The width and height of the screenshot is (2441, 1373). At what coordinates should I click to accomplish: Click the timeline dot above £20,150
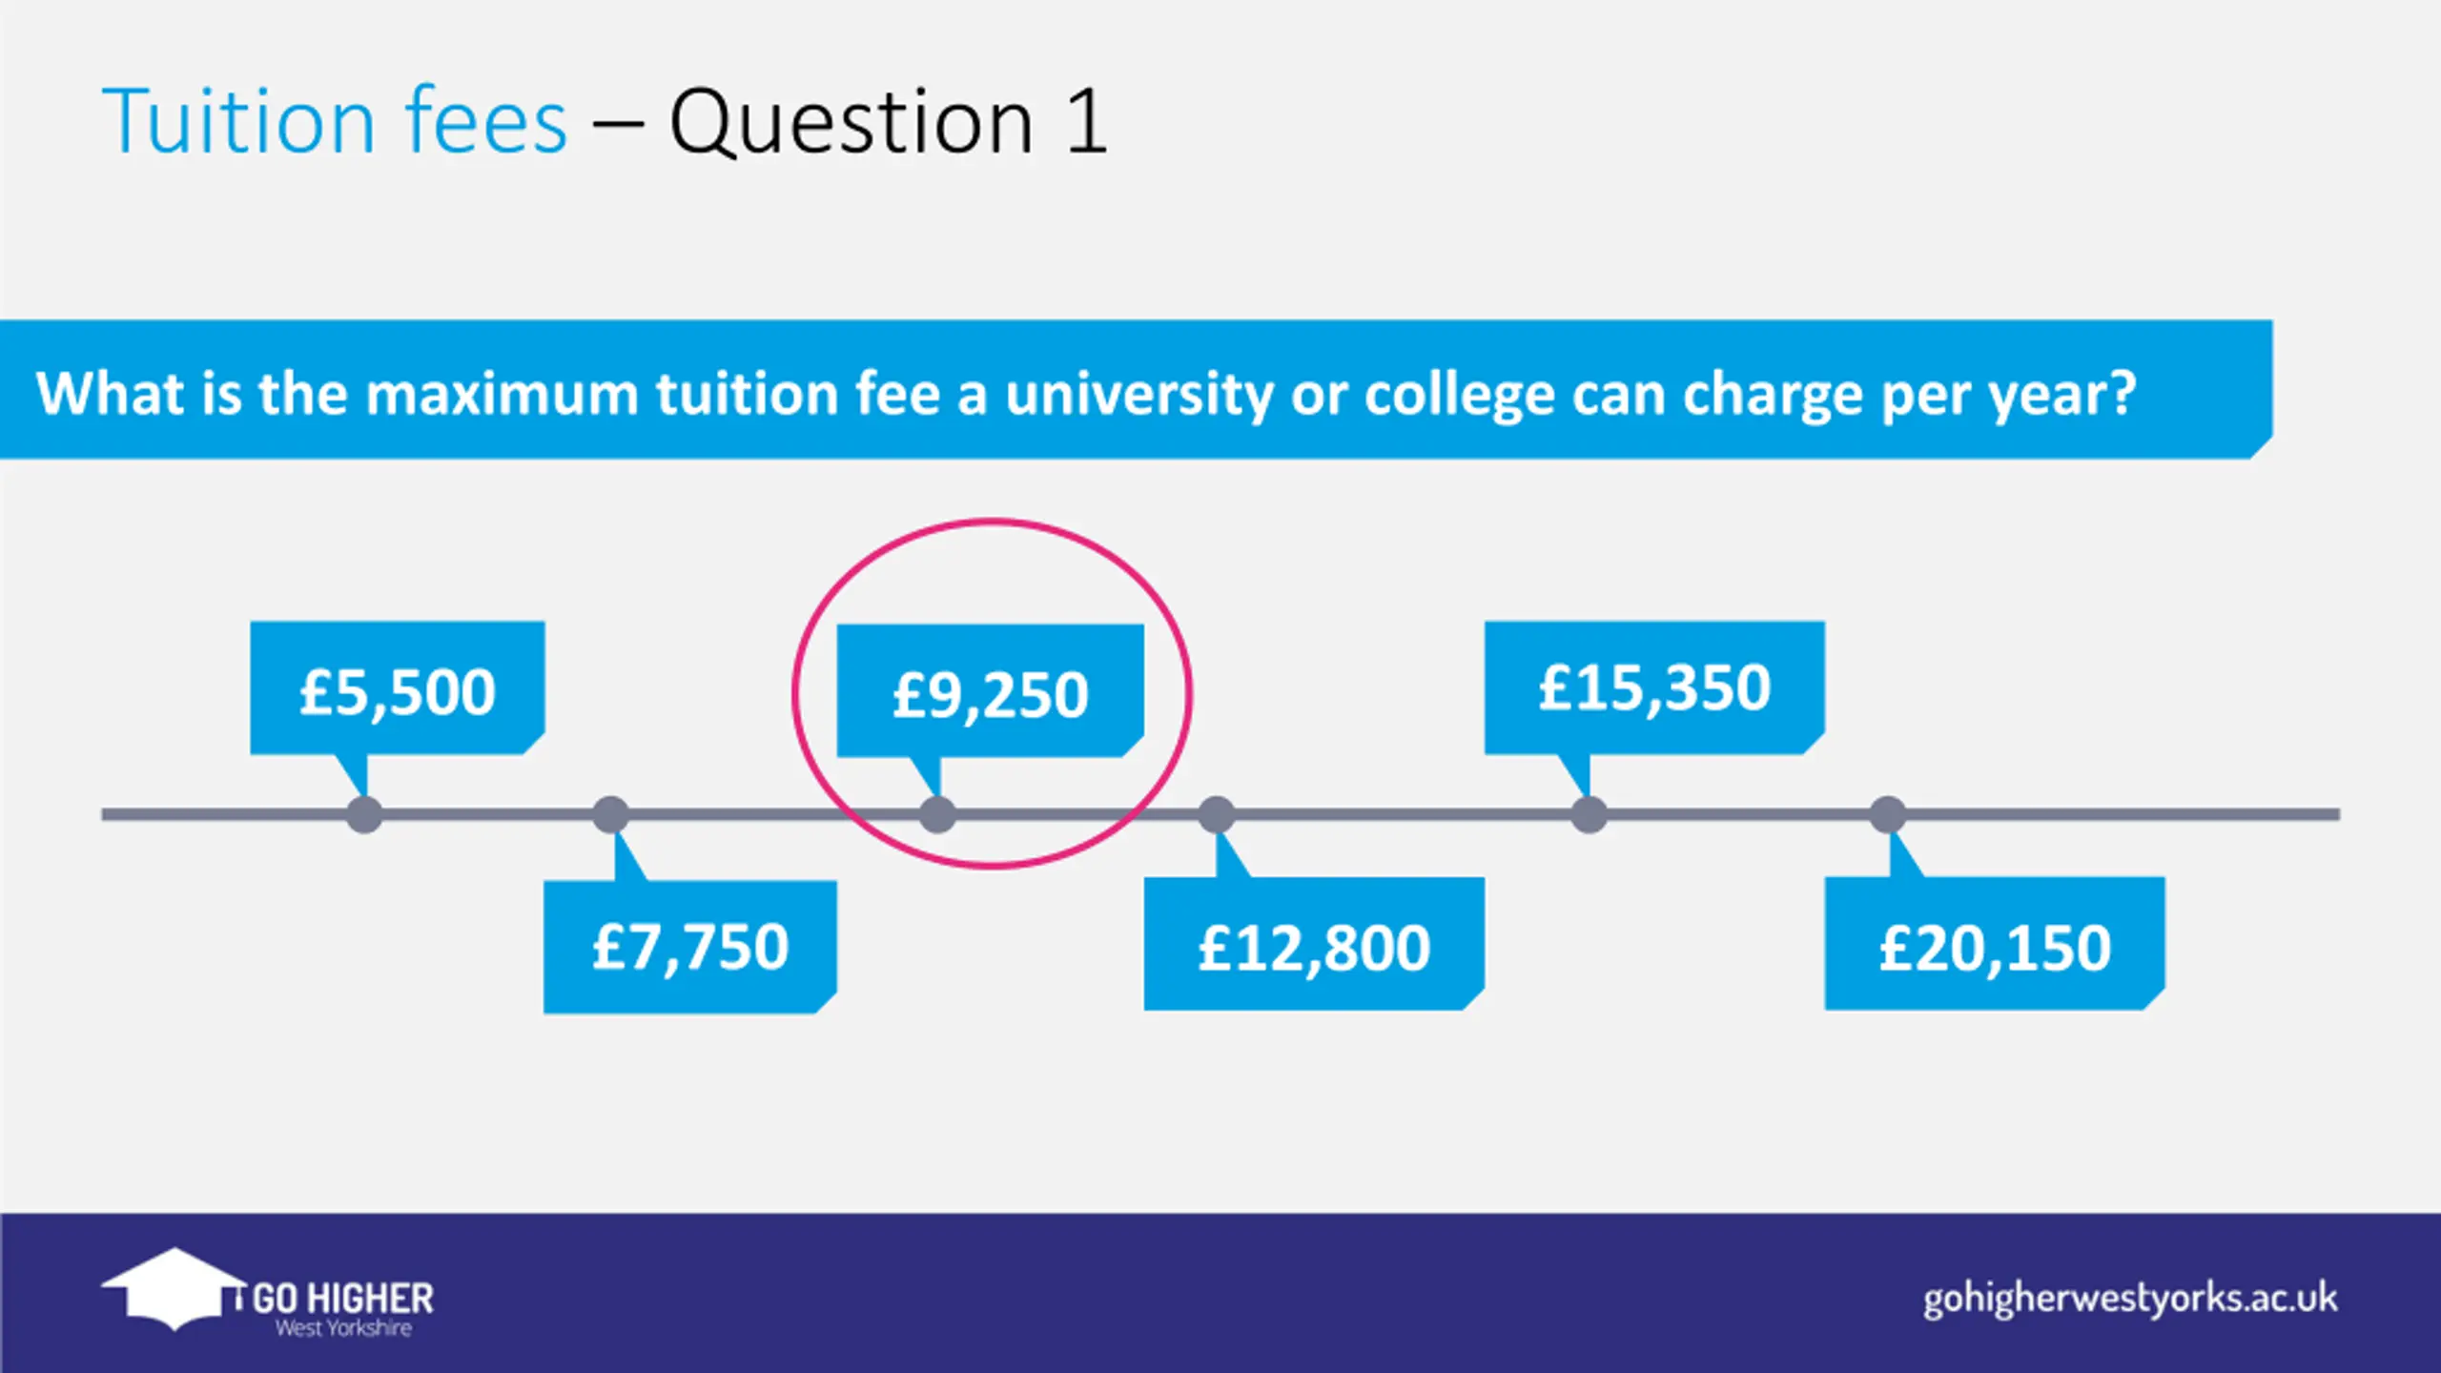click(1888, 815)
